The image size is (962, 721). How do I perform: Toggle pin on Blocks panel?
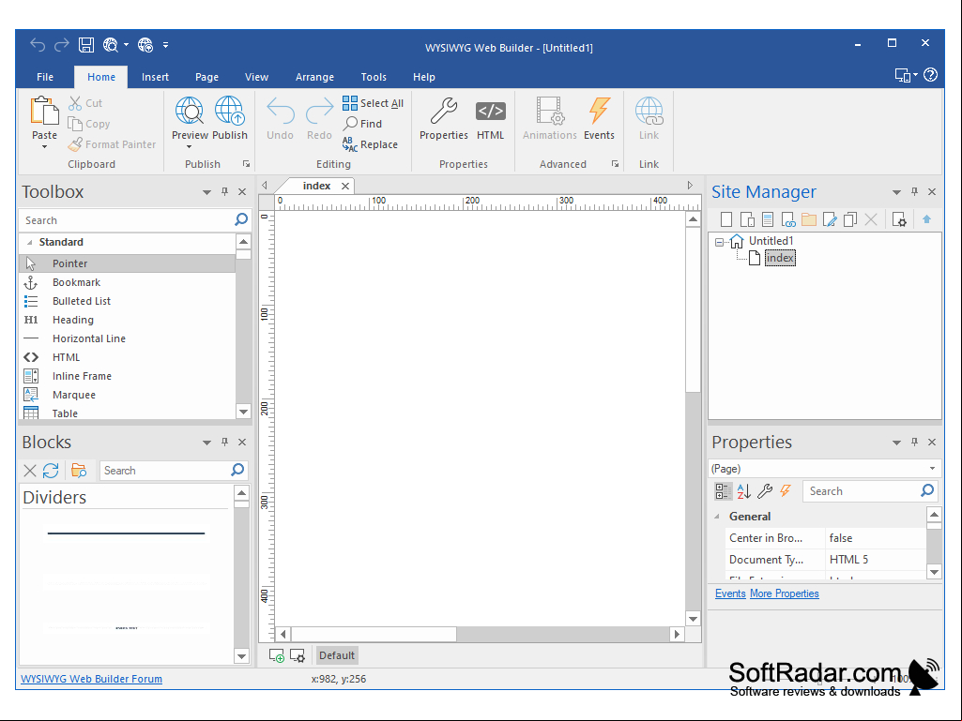[x=224, y=442]
